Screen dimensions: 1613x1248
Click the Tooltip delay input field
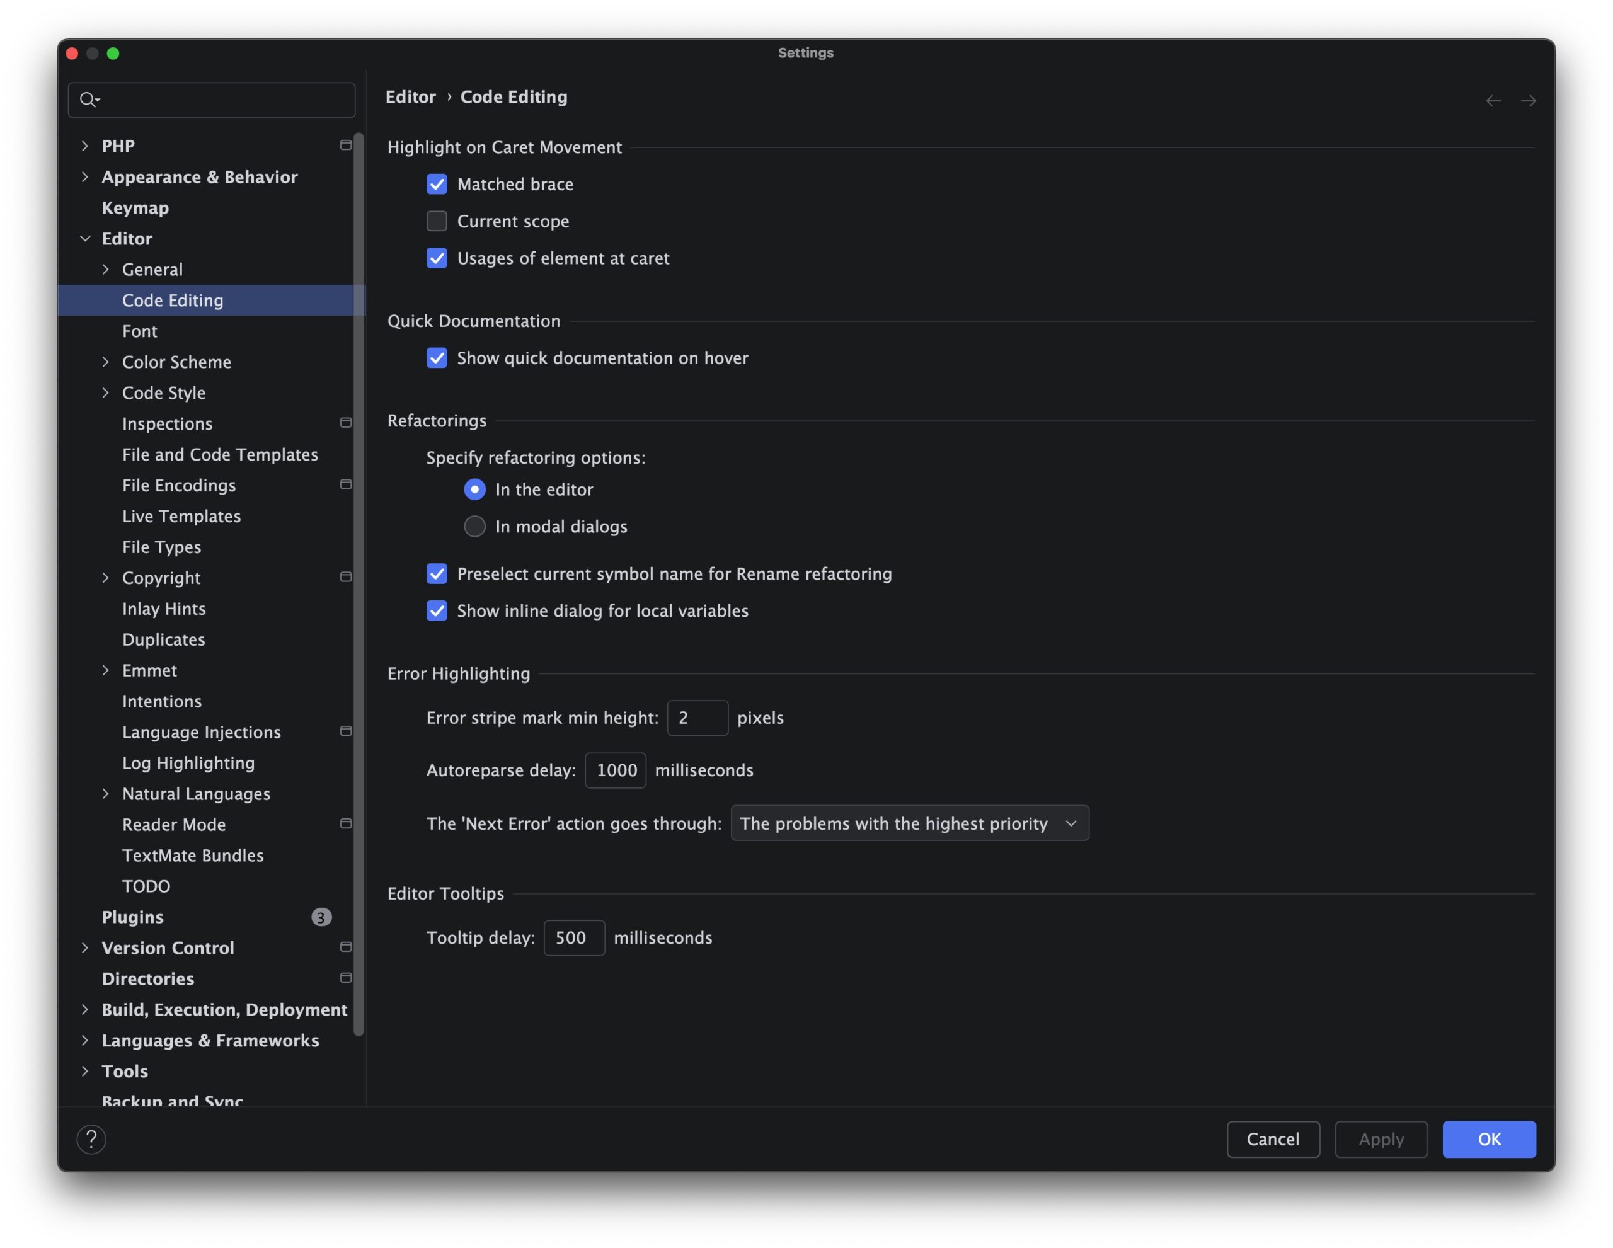tap(574, 937)
